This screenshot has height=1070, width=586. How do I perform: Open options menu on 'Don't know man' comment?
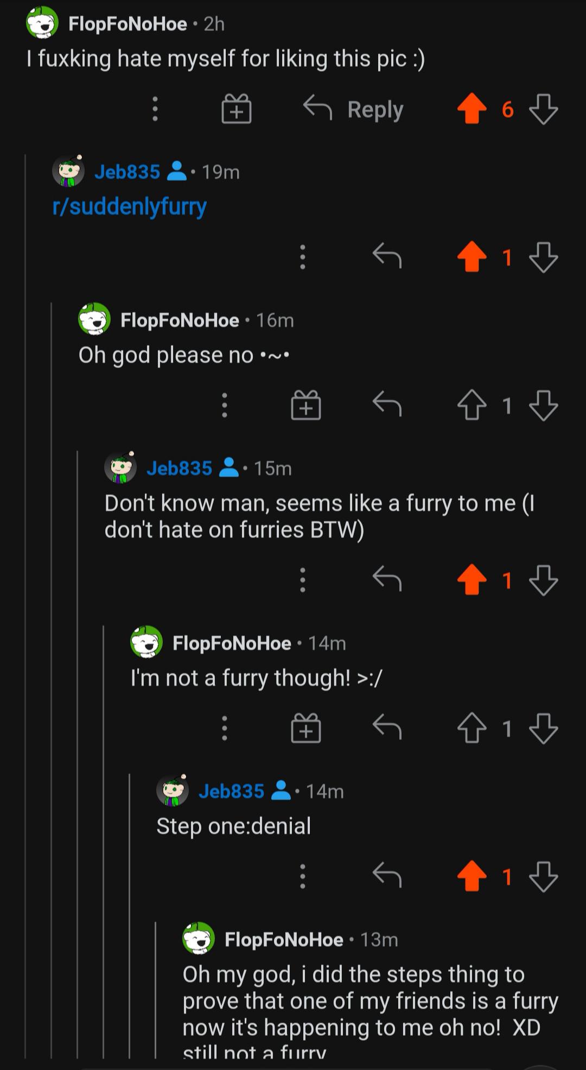(x=303, y=579)
